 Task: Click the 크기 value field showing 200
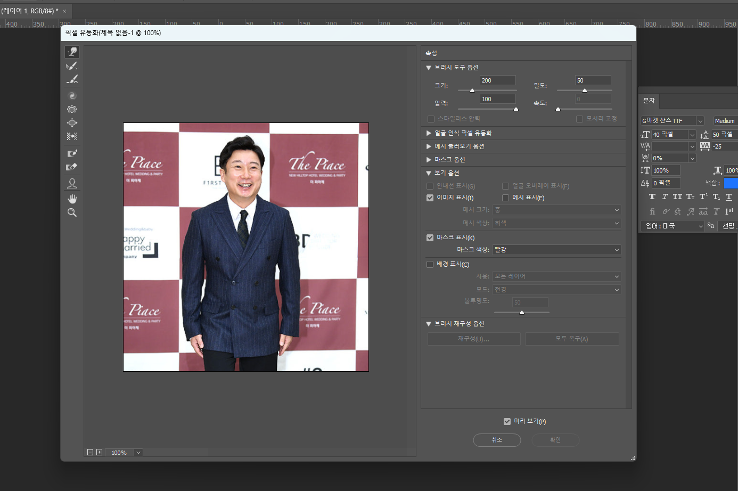click(x=497, y=80)
